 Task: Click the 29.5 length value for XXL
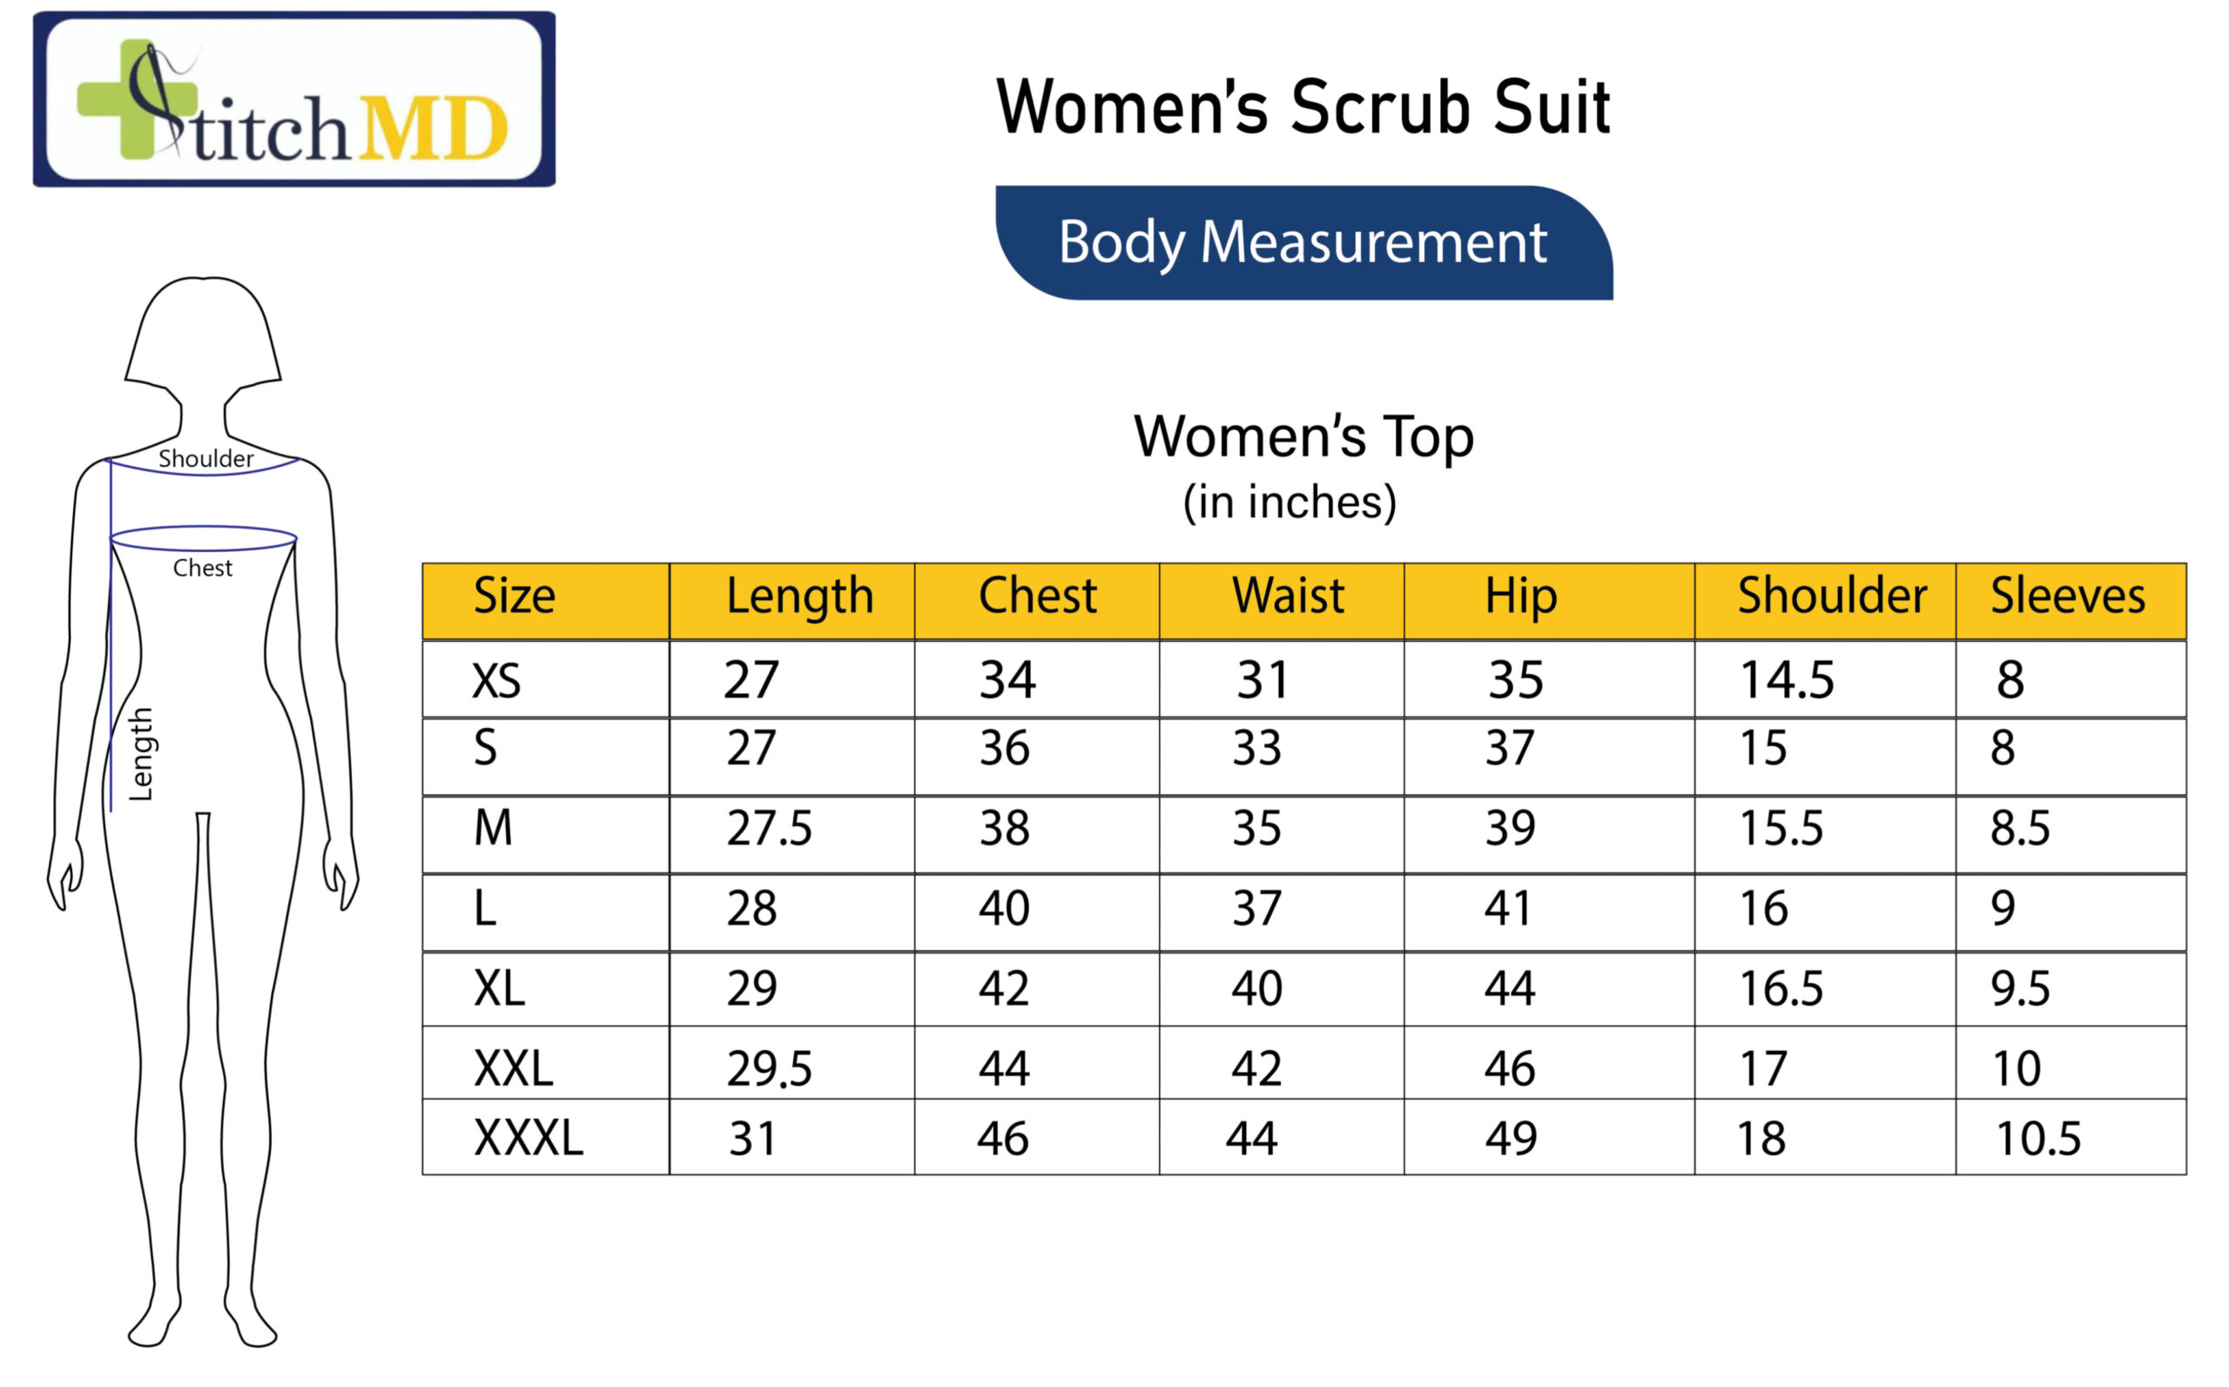pyautogui.click(x=769, y=1068)
